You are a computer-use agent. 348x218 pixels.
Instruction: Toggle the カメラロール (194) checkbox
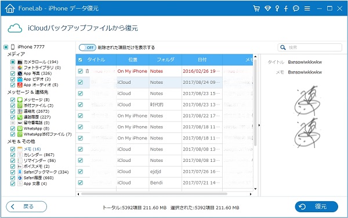[x=13, y=62]
